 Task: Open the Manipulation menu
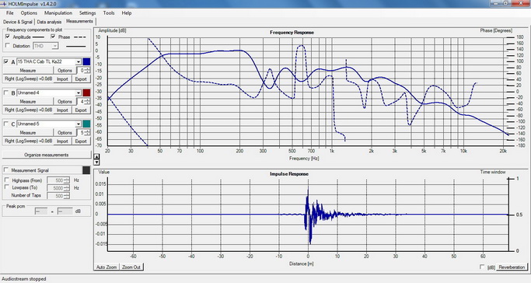point(58,13)
